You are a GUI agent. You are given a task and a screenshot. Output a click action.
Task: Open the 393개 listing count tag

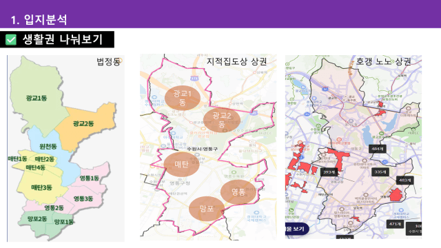click(329, 172)
